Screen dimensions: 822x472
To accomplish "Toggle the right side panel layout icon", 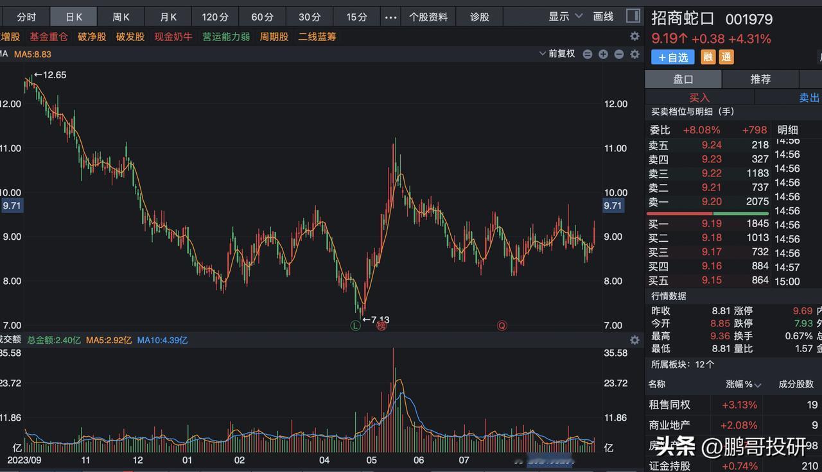I will coord(633,16).
